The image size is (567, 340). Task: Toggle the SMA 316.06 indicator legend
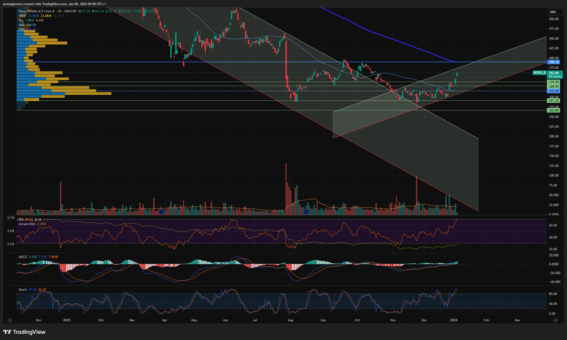21,25
